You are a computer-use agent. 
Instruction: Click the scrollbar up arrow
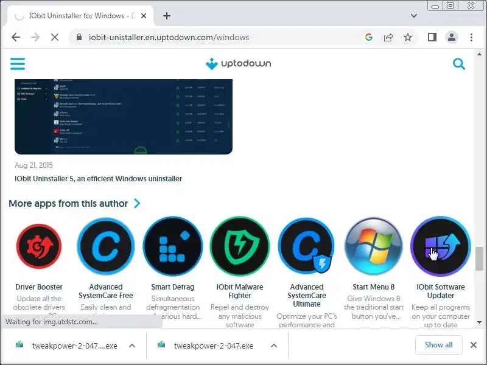(x=479, y=54)
